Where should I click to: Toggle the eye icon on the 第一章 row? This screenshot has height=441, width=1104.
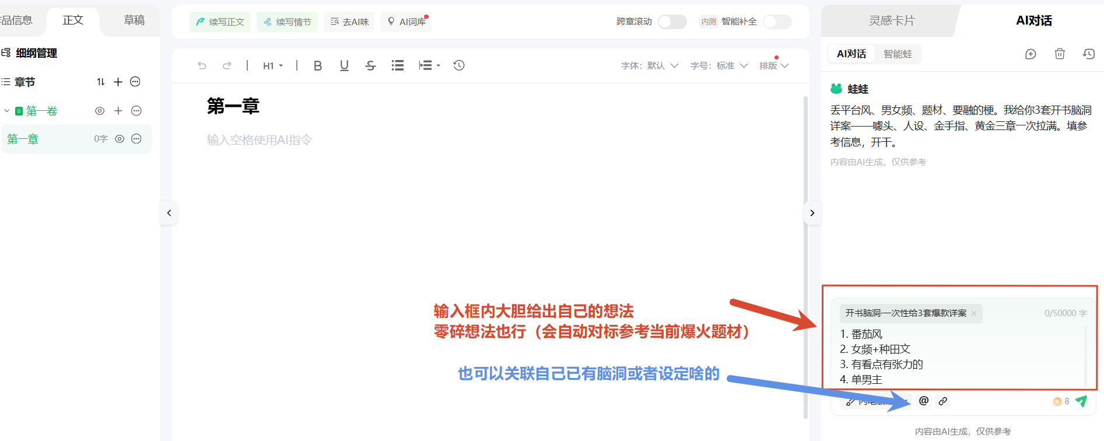pos(120,139)
